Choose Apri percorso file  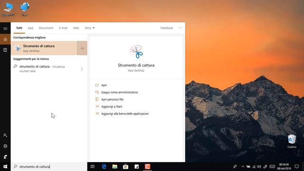tap(113, 99)
